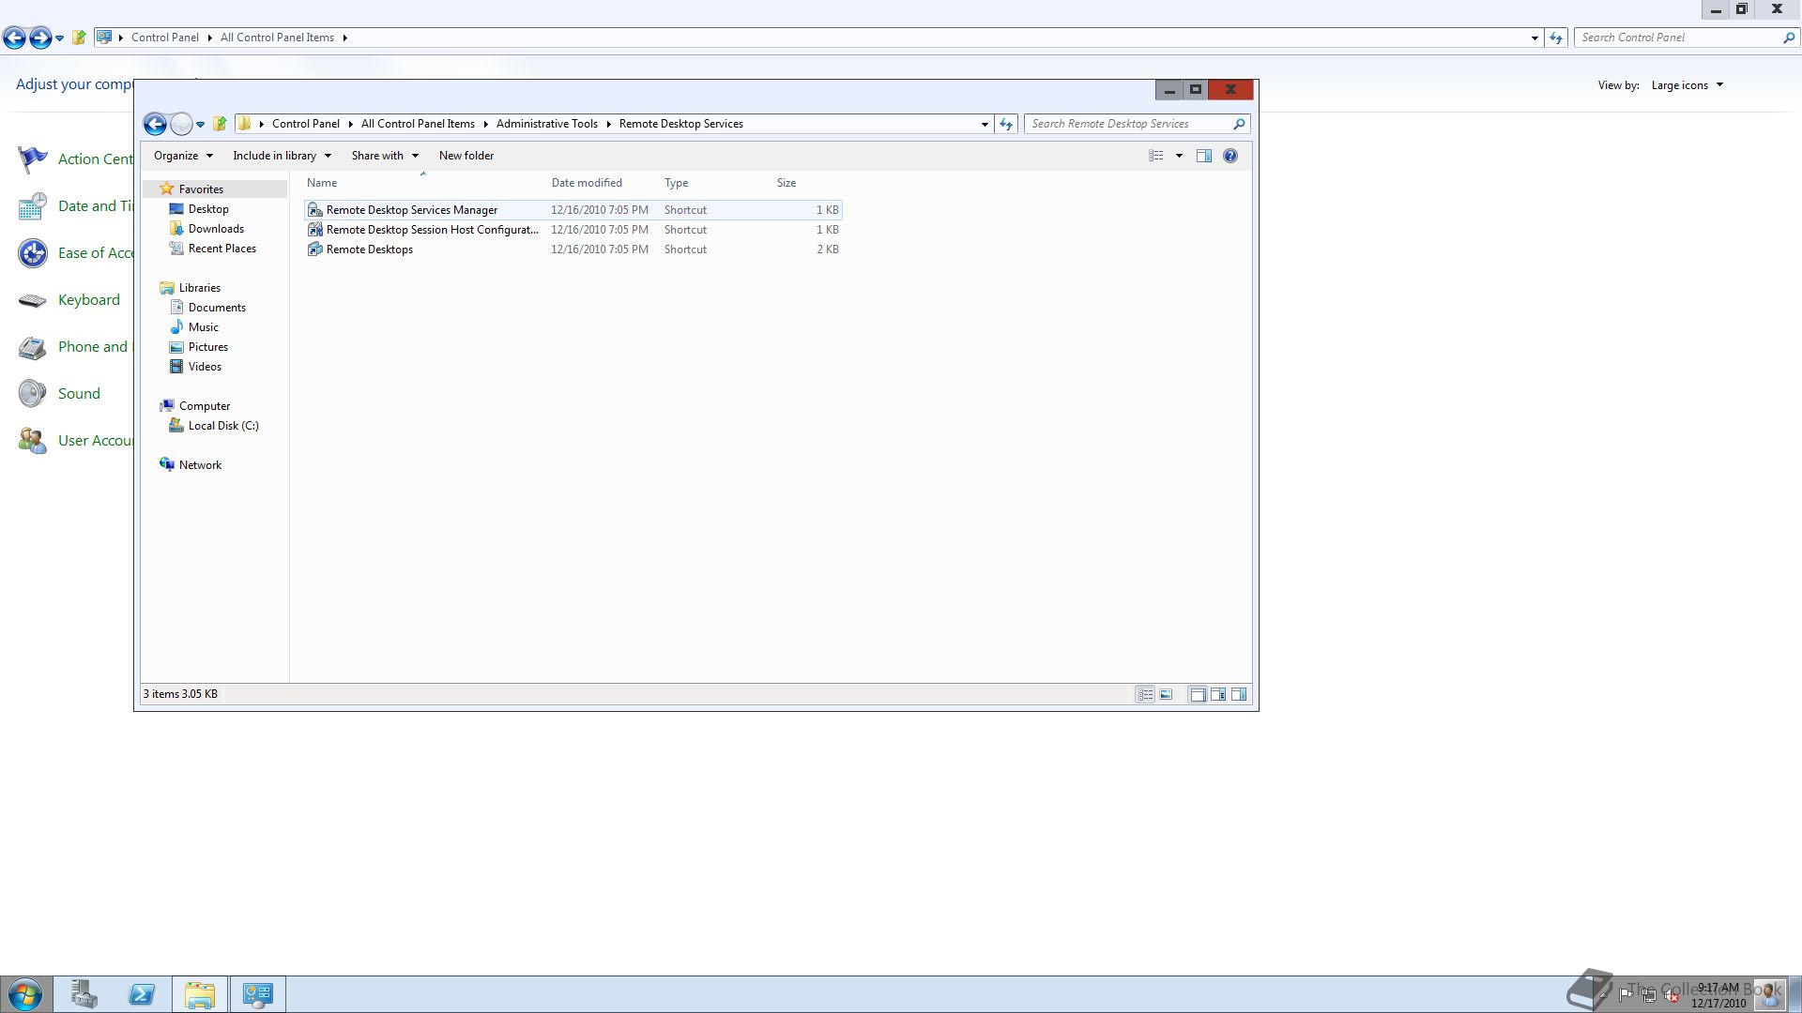Open Windows Explorer taskbar button
This screenshot has height=1013, width=1802.
point(200,994)
